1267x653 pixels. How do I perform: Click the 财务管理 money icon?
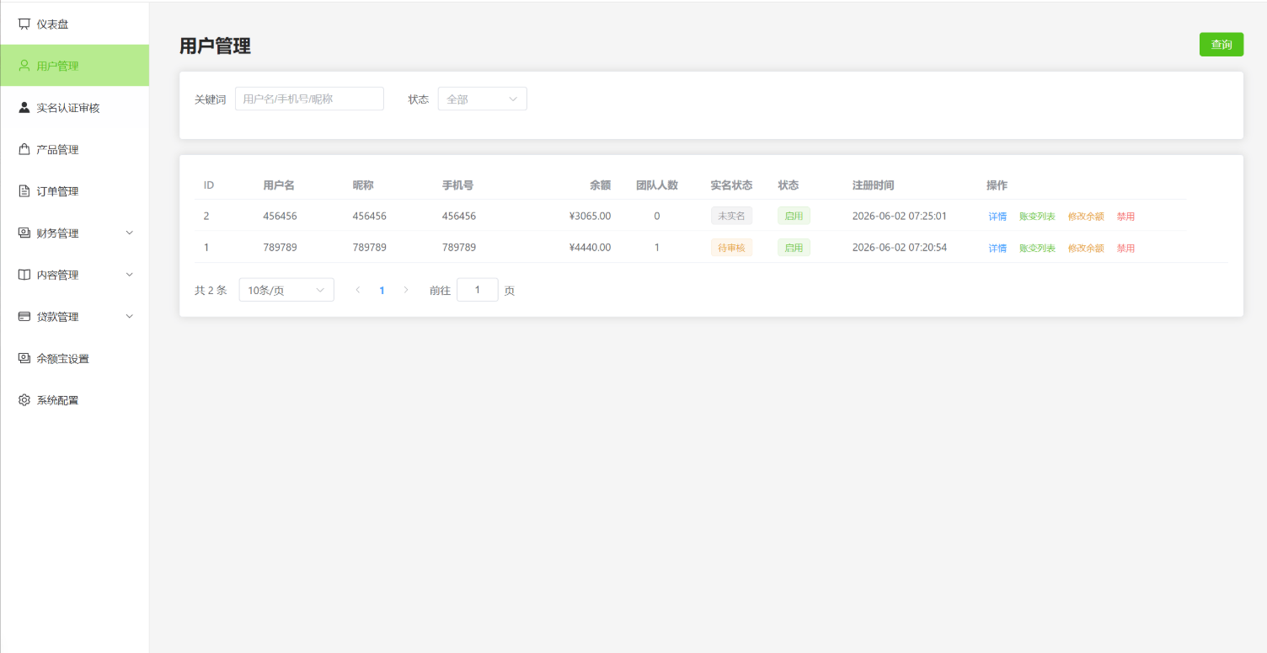[x=24, y=233]
